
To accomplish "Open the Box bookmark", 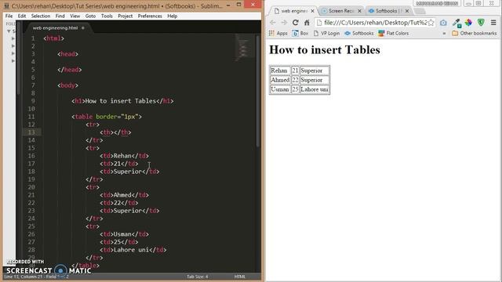I will (x=300, y=33).
